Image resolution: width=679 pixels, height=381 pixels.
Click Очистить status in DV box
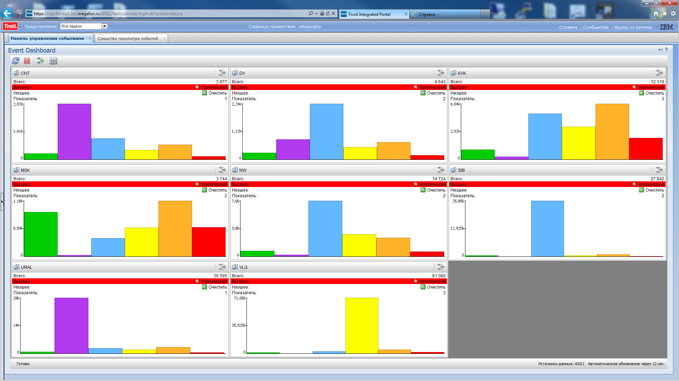[x=433, y=93]
